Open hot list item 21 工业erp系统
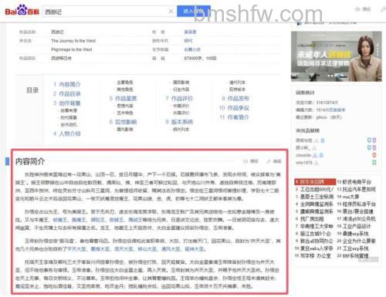 tap(353, 248)
